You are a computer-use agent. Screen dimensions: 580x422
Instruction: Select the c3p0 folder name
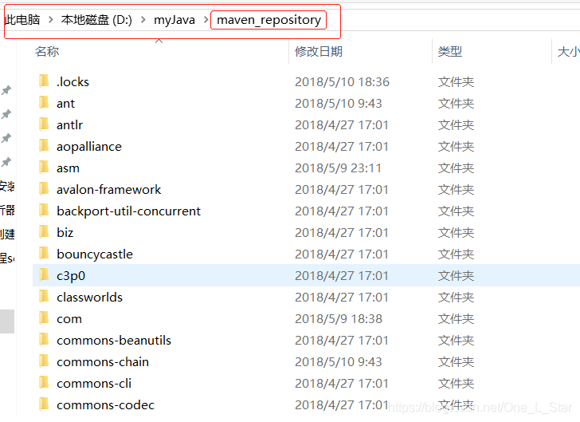point(71,276)
